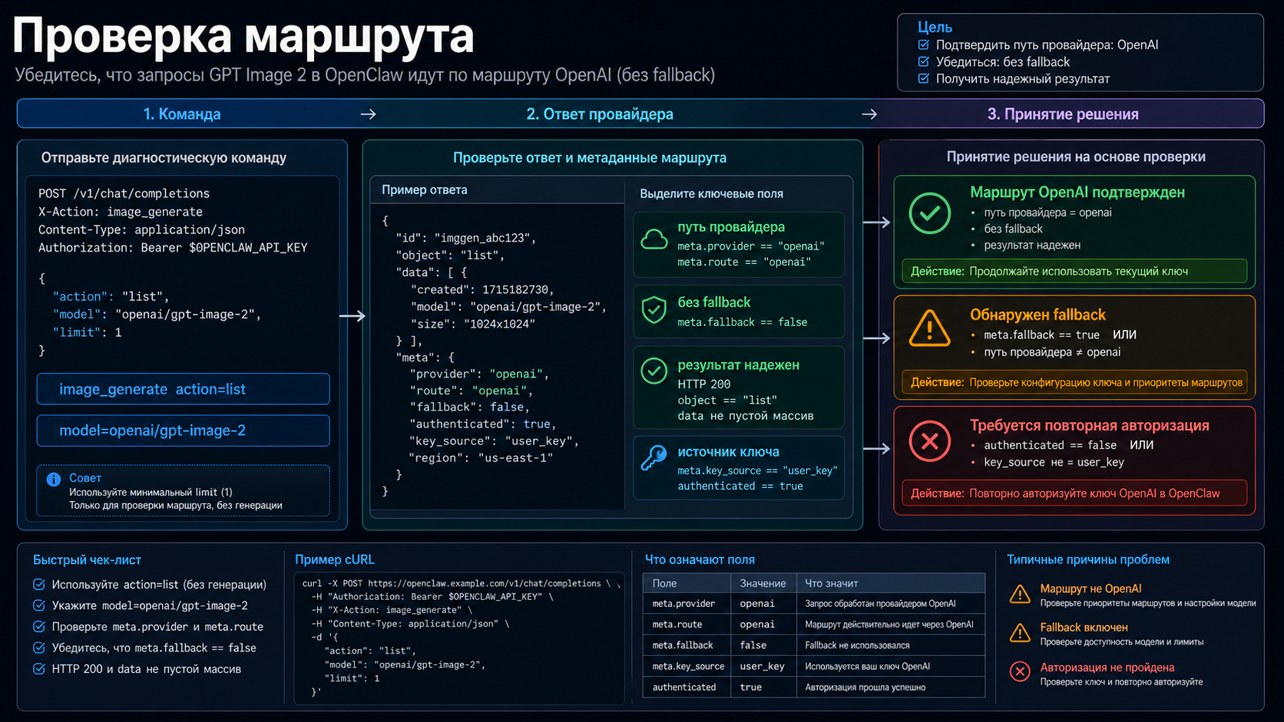Click the checkmark icon beside результат надежен
The height and width of the screenshot is (722, 1284).
pos(654,371)
